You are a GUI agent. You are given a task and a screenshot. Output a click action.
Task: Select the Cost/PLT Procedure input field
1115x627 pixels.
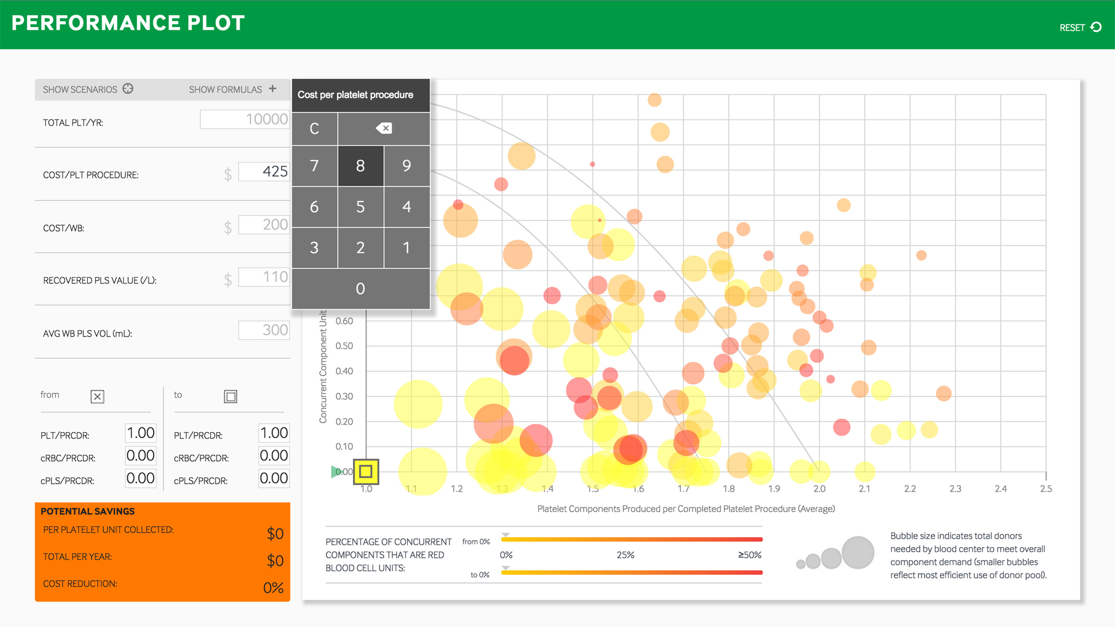(264, 171)
